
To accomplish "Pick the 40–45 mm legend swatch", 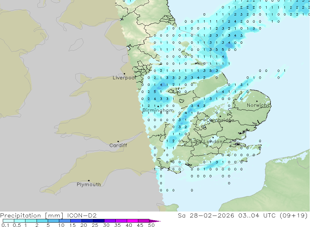I will pyautogui.click(x=132, y=221).
